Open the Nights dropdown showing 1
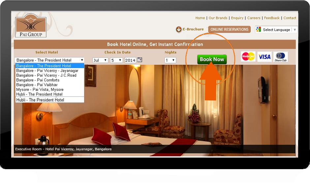 pyautogui.click(x=170, y=60)
